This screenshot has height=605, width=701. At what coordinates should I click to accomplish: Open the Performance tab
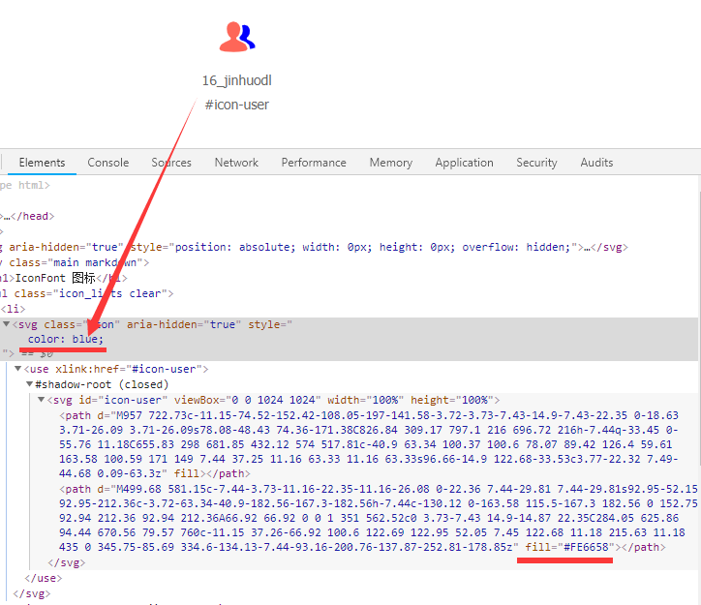(x=314, y=163)
